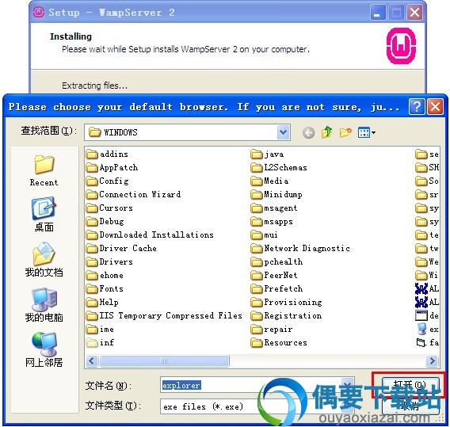The height and width of the screenshot is (427, 450).
Task: Select the msagent folder
Action: click(x=274, y=208)
